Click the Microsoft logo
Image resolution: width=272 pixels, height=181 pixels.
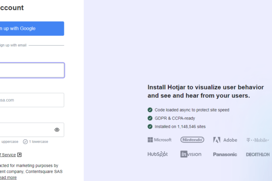(160, 140)
